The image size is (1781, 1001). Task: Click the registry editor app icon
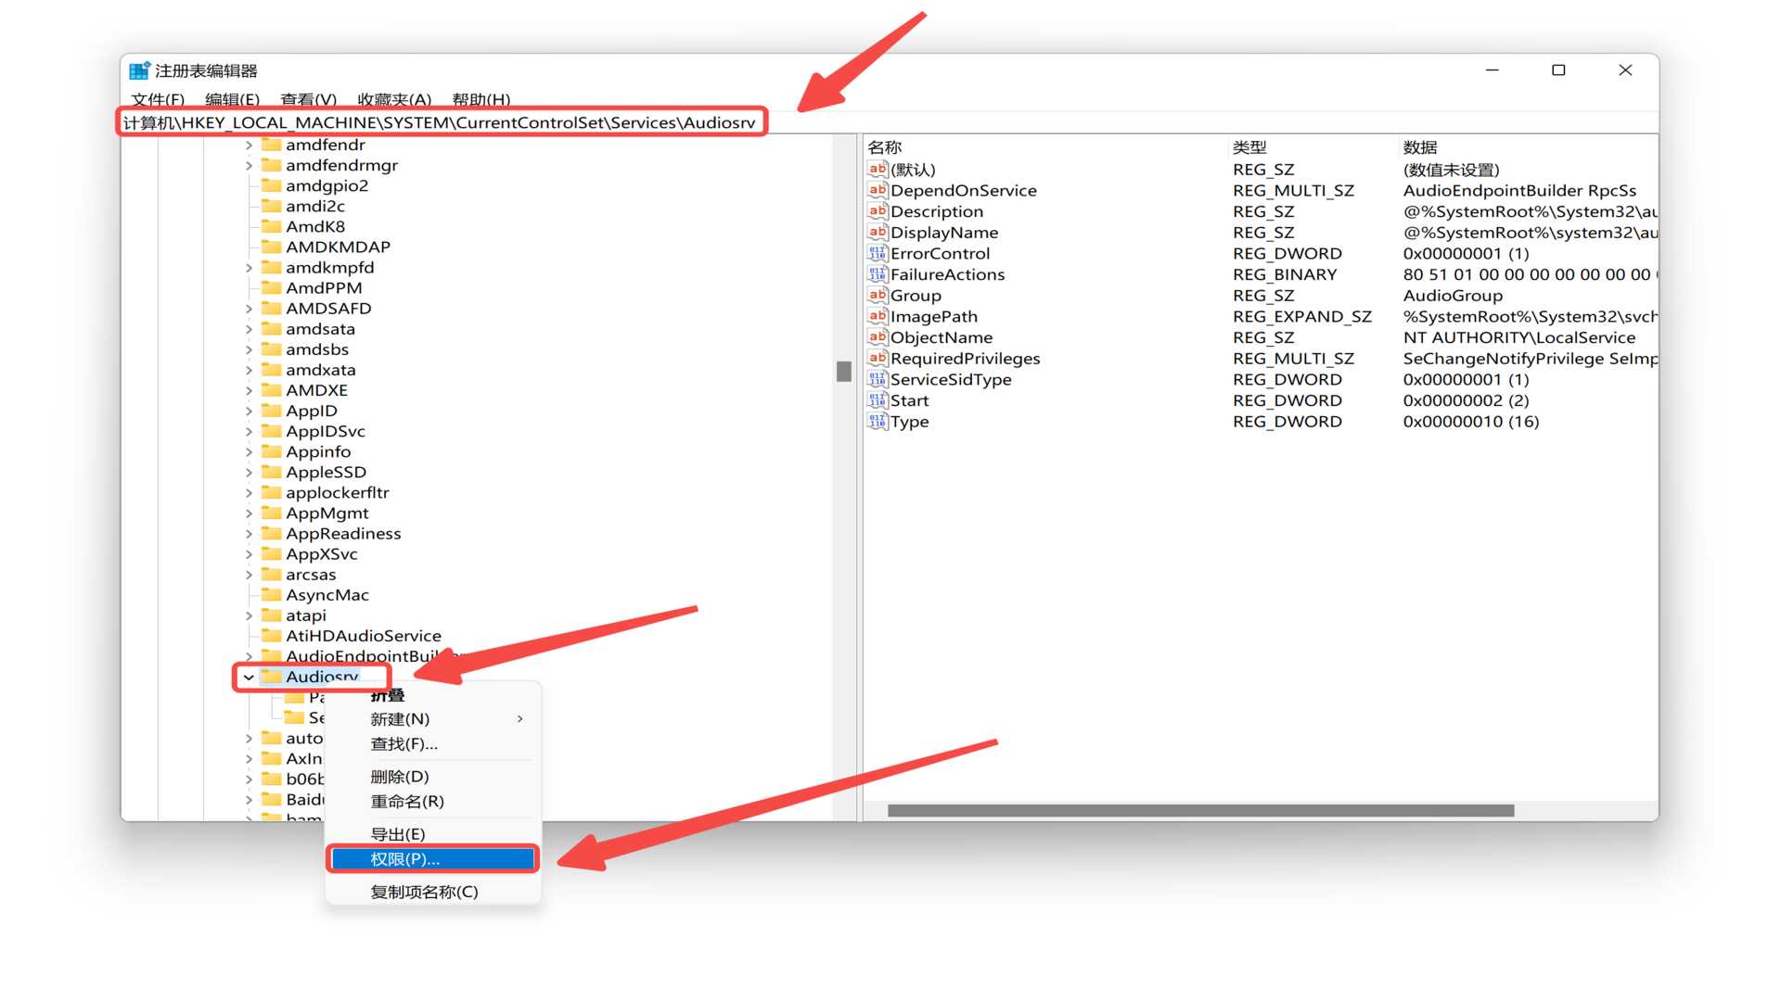139,70
